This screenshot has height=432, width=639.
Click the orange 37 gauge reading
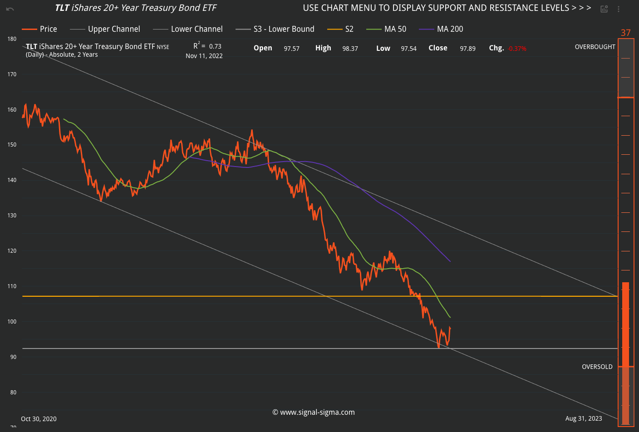(x=626, y=33)
